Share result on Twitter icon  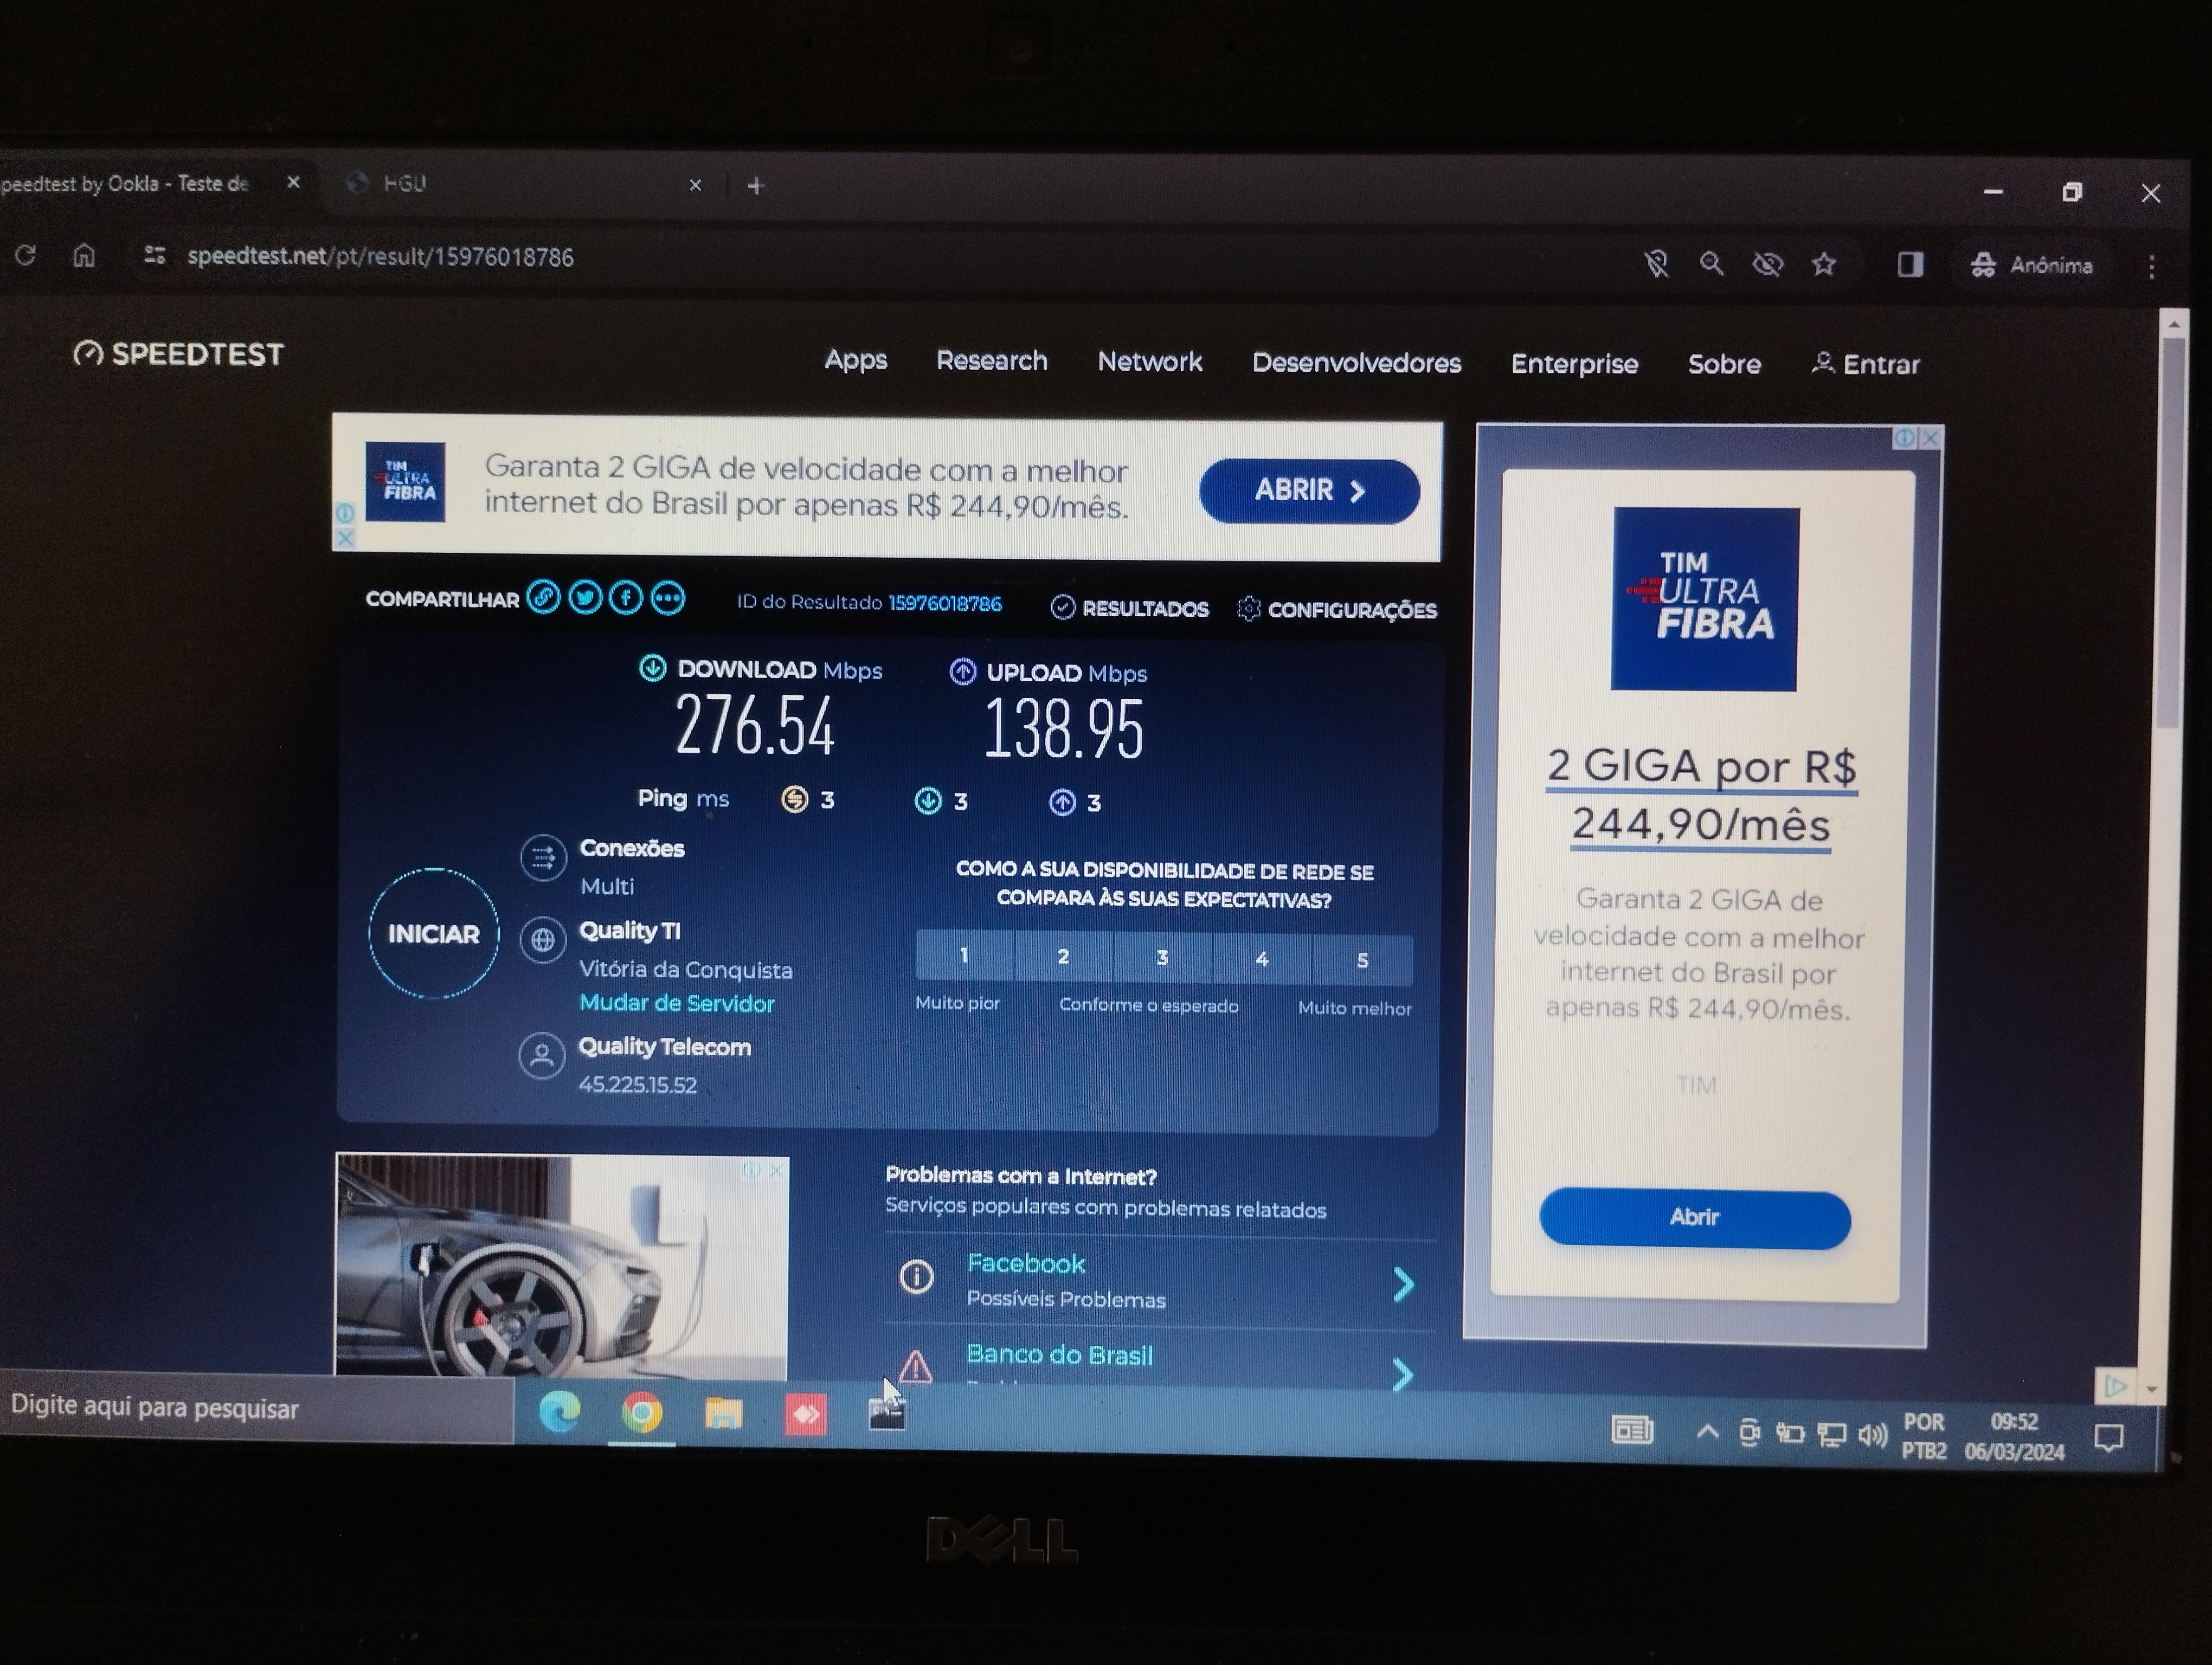(585, 598)
